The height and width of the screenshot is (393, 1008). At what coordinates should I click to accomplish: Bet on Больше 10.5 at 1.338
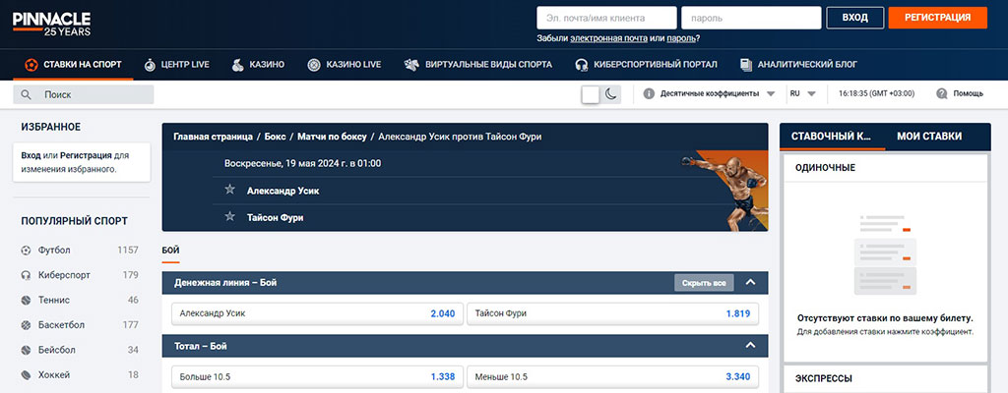[x=318, y=377]
